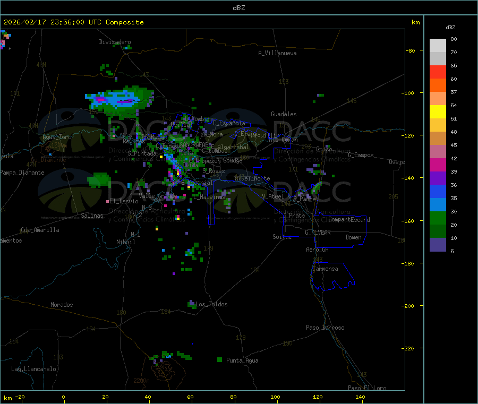
Task: Click the C_Española location label
Action: pyautogui.click(x=229, y=123)
